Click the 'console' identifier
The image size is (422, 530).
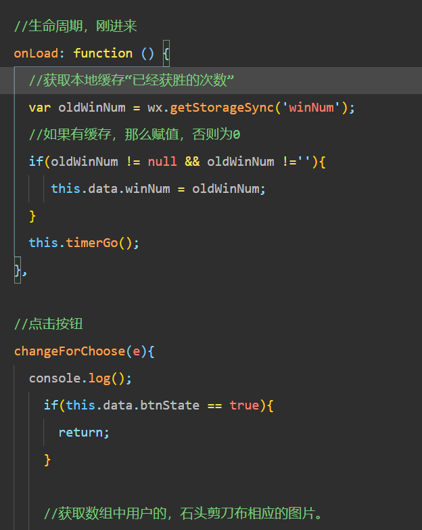(x=55, y=378)
